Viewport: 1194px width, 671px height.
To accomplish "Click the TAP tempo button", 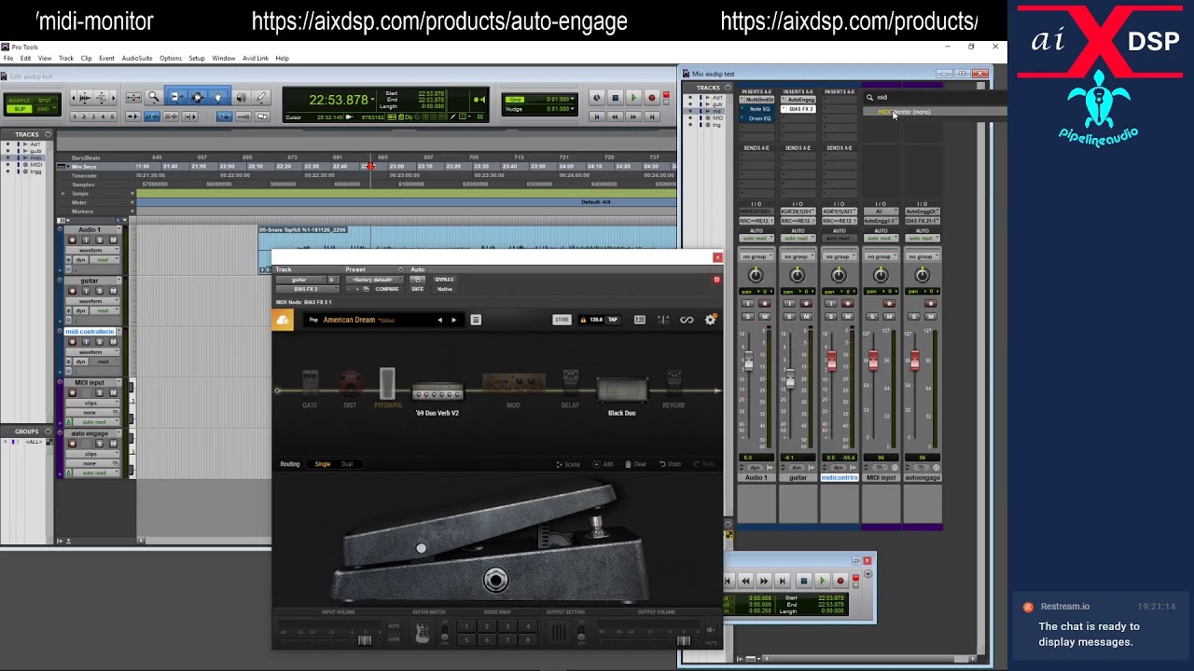I will 613,320.
